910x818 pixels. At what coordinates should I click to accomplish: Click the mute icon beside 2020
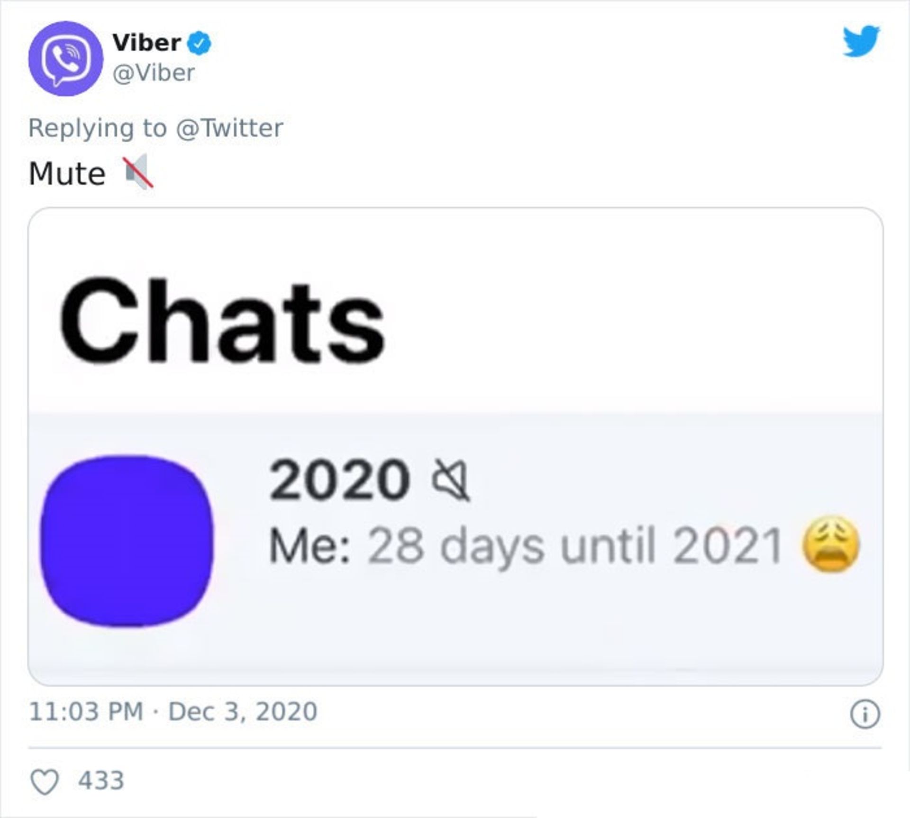(x=451, y=480)
